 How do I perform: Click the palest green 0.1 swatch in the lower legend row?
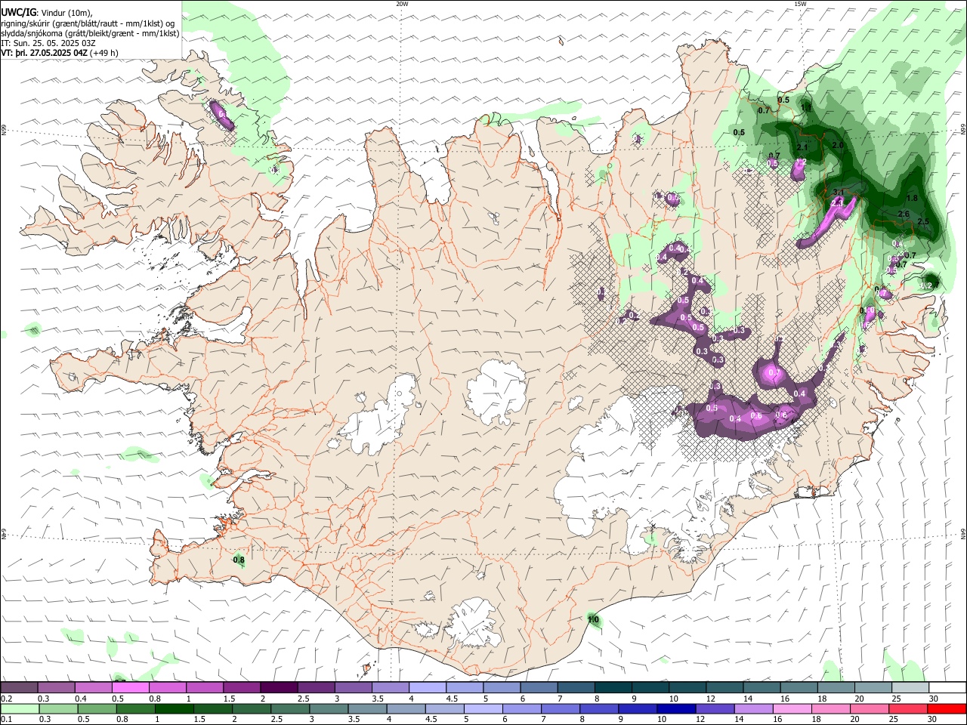click(21, 709)
